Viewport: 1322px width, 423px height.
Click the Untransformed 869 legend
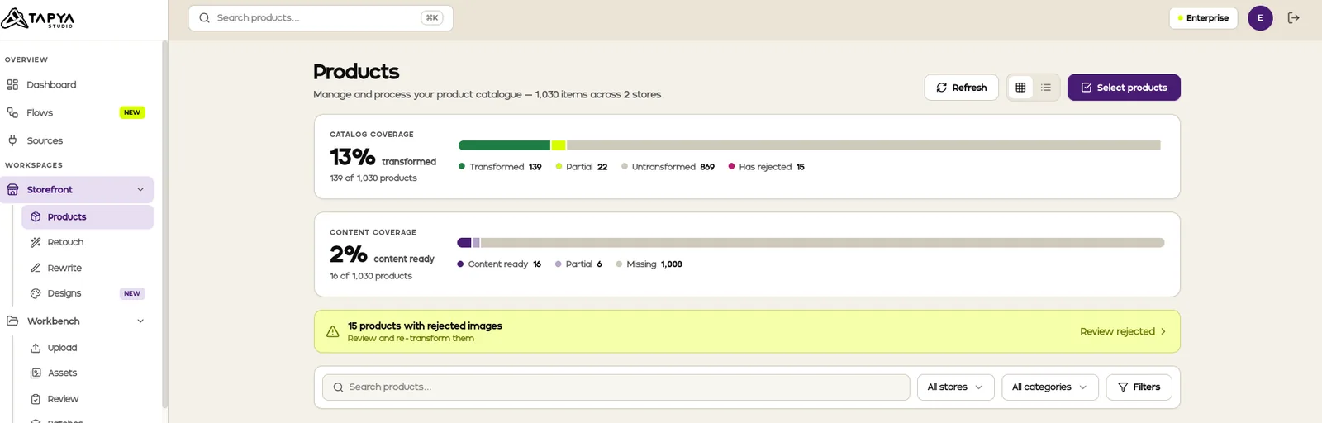[x=668, y=167]
